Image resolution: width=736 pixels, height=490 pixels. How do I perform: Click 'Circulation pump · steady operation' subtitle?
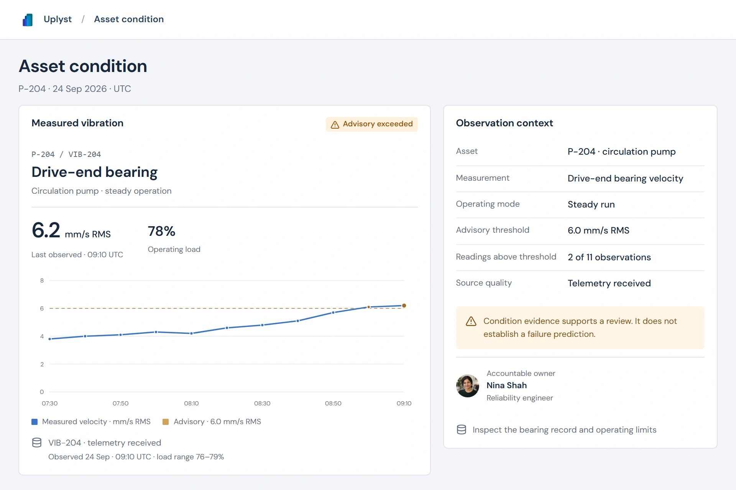101,191
